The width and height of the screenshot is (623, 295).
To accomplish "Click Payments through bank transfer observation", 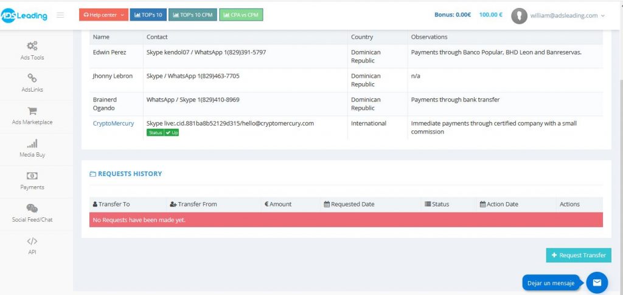I will (x=455, y=100).
